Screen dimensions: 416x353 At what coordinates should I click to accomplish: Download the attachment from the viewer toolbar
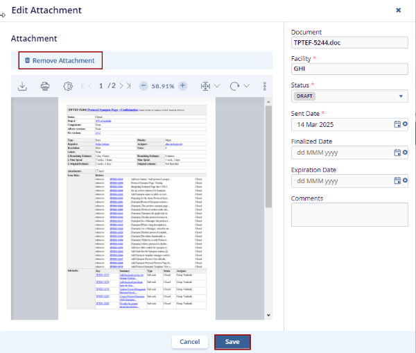tap(22, 86)
